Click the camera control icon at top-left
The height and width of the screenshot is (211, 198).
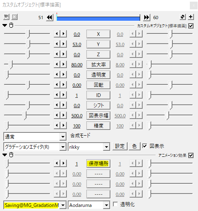[x=6, y=17]
